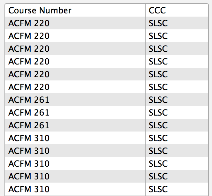Select the first ACFM 310 row

click(x=107, y=138)
